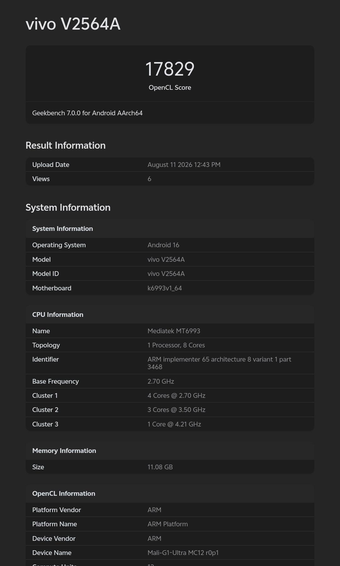Click the Model ID label
The width and height of the screenshot is (340, 566).
coord(45,274)
